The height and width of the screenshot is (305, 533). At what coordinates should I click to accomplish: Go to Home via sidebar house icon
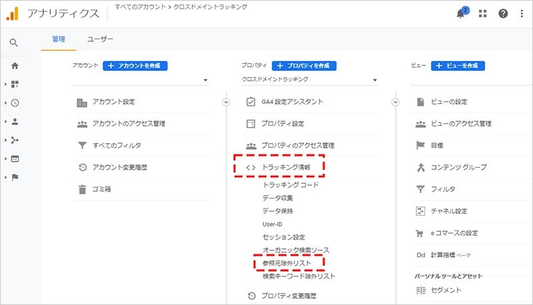click(15, 66)
